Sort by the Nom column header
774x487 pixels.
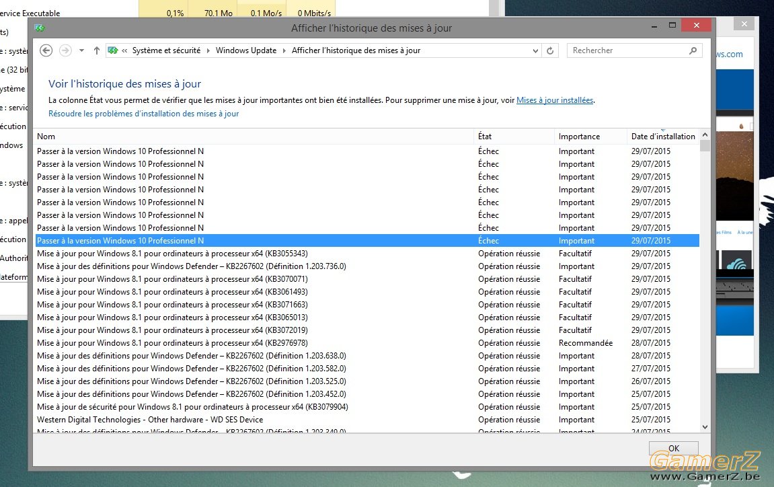(254, 137)
